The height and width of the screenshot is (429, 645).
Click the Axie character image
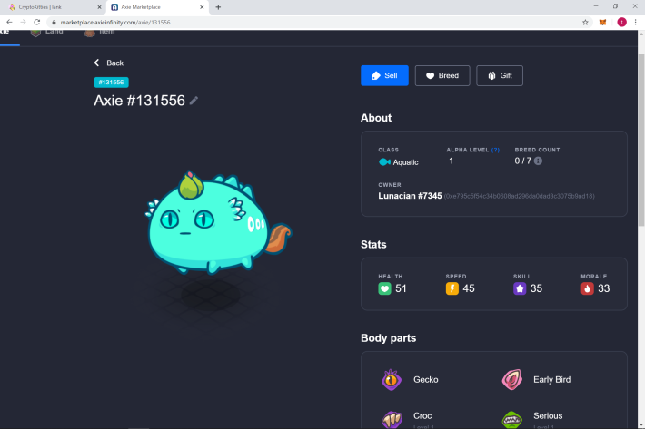[x=218, y=222]
